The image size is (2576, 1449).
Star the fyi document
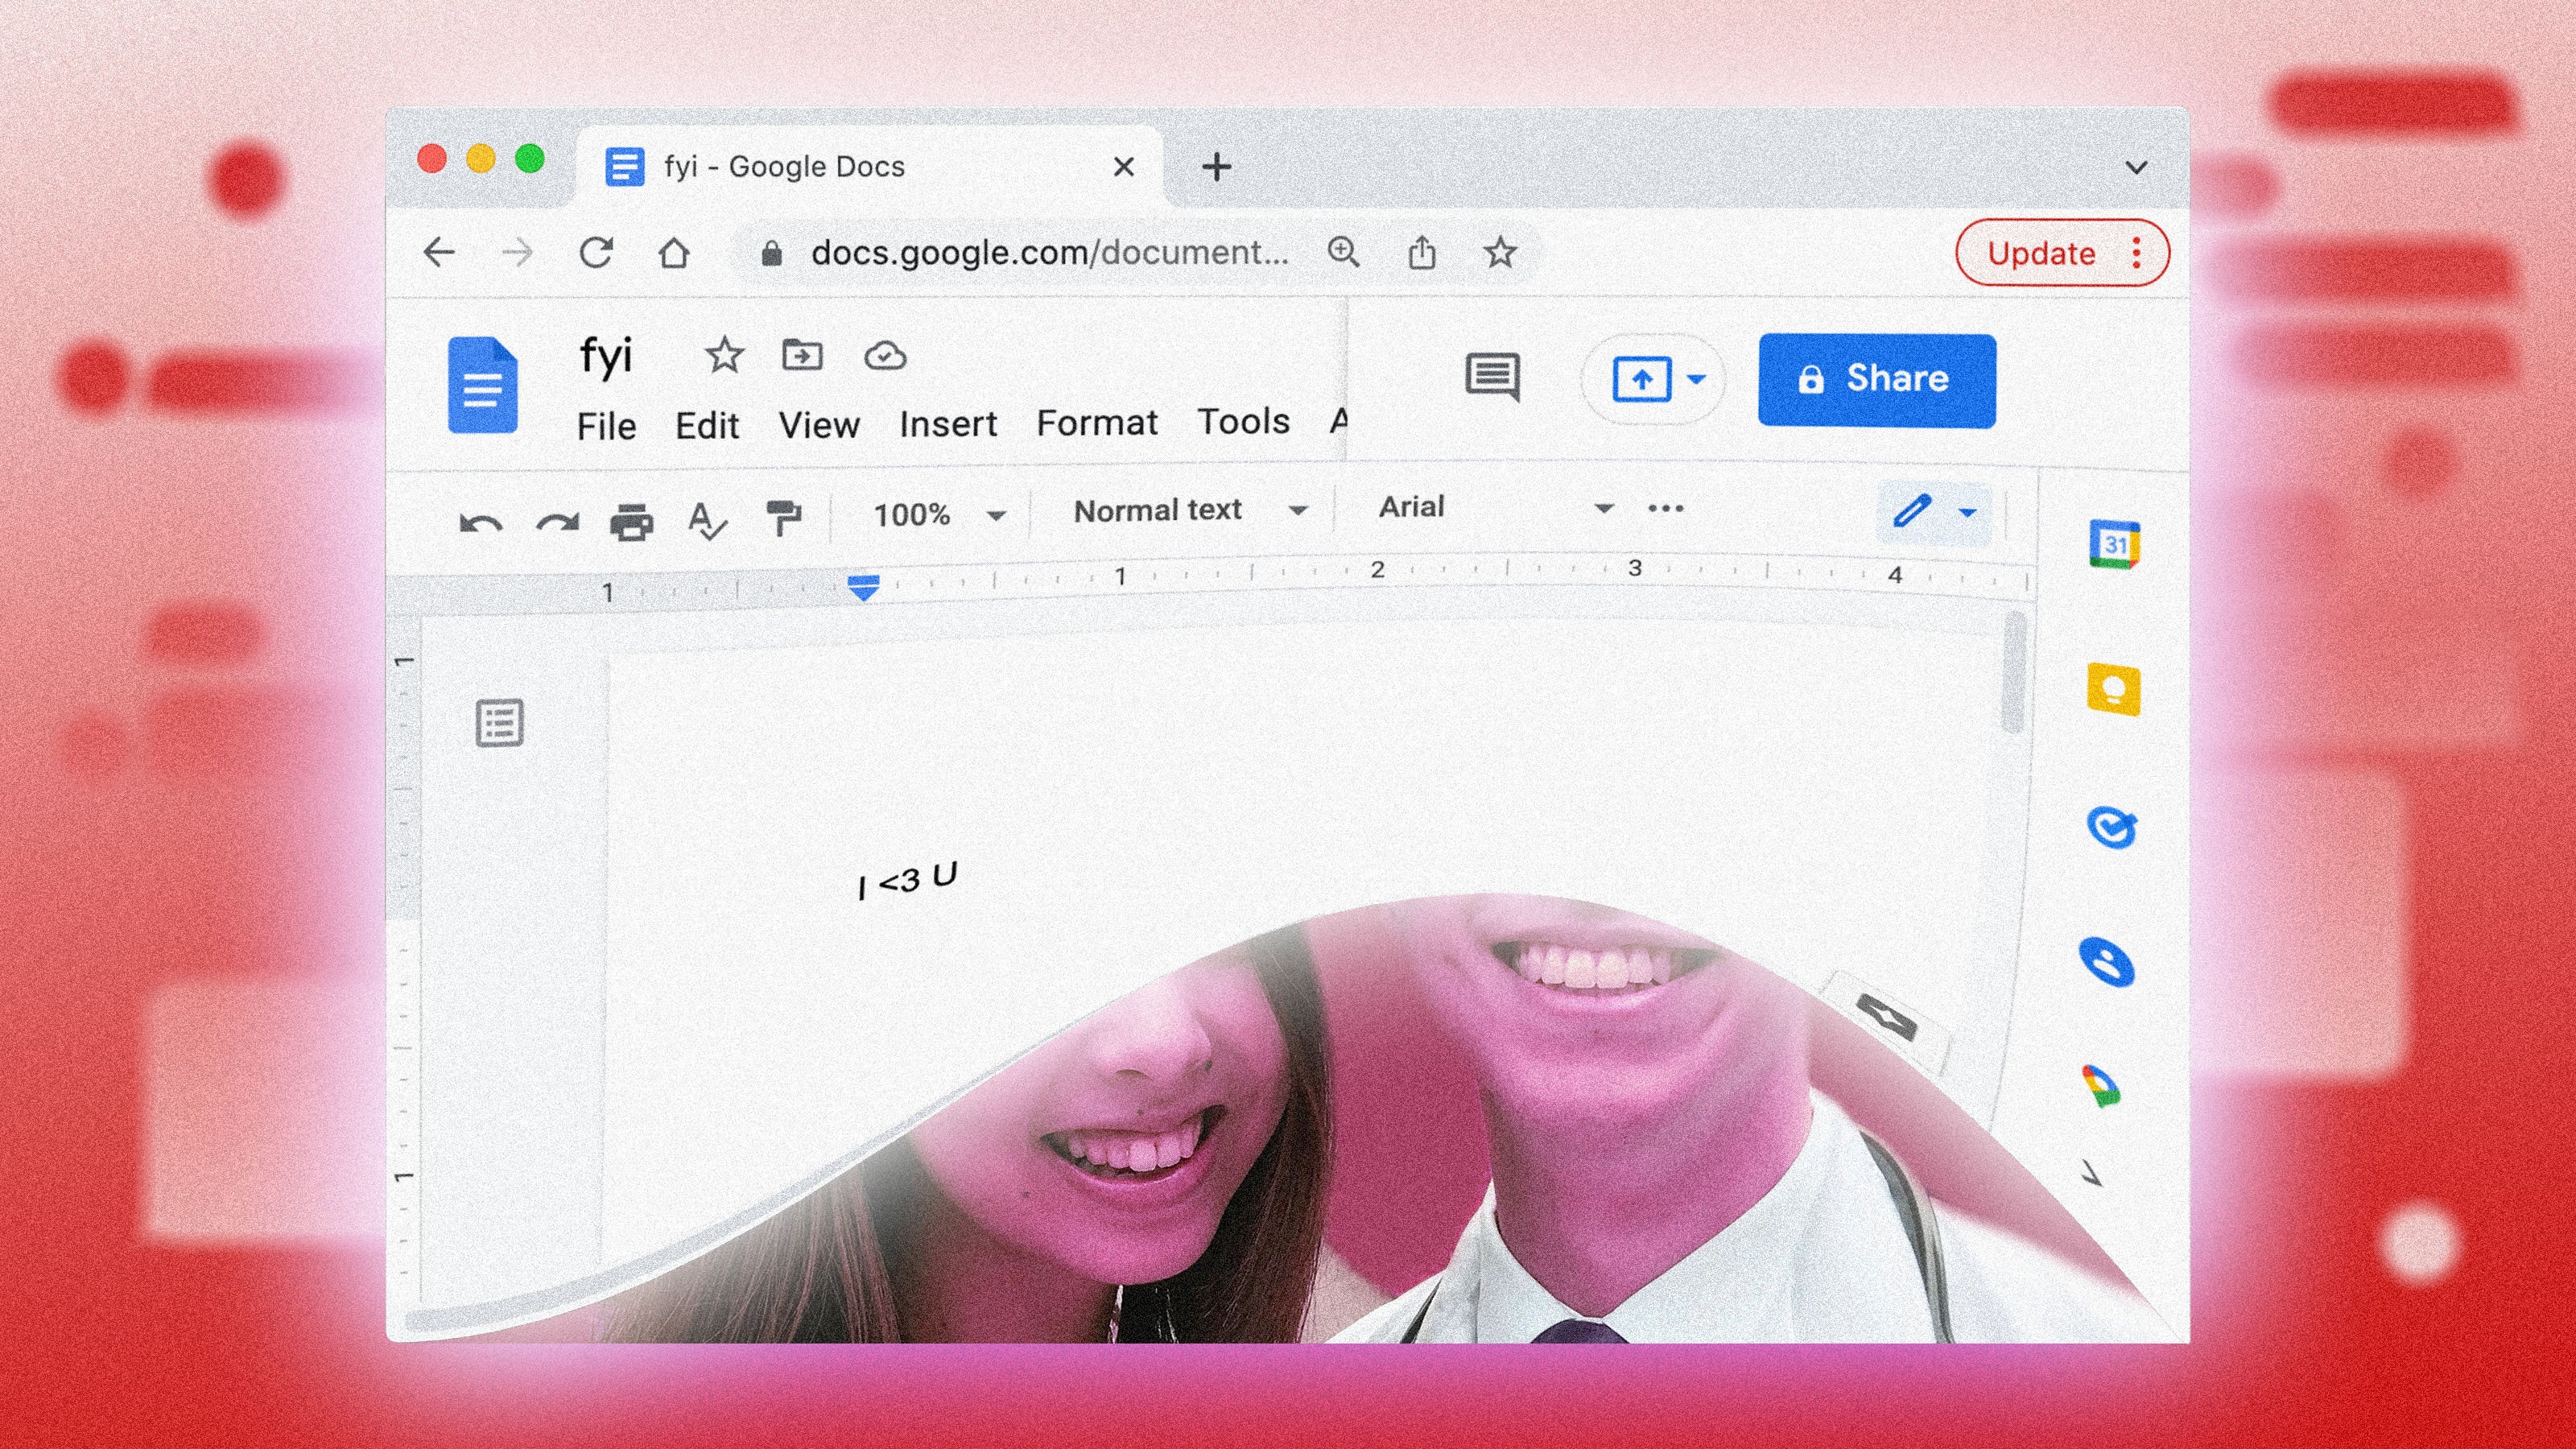724,355
